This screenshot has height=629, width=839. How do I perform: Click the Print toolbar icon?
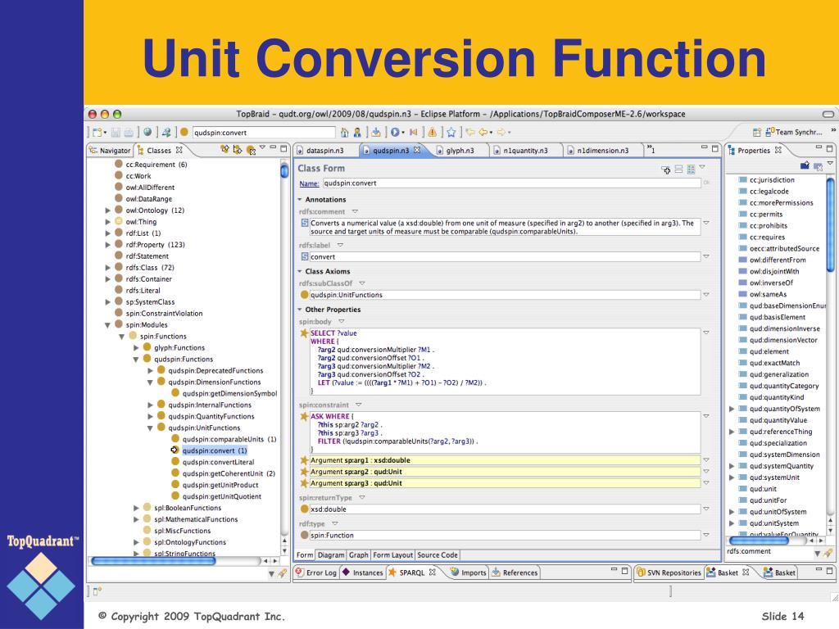[129, 132]
